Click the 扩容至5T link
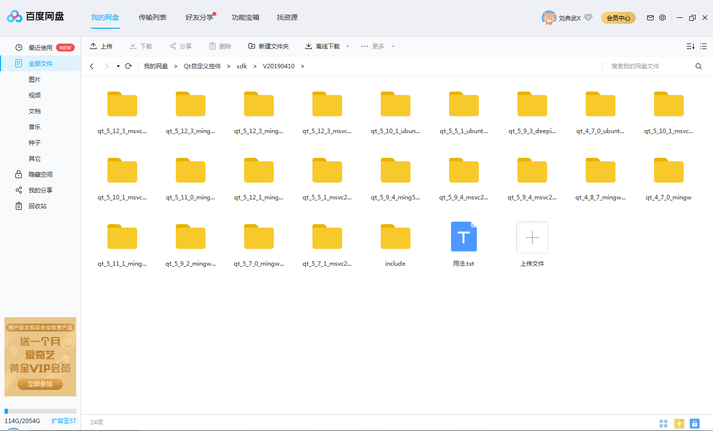Screen dimensions: 713x431 click(x=64, y=421)
